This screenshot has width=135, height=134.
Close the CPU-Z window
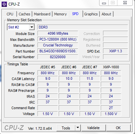pyautogui.click(x=125, y=3)
